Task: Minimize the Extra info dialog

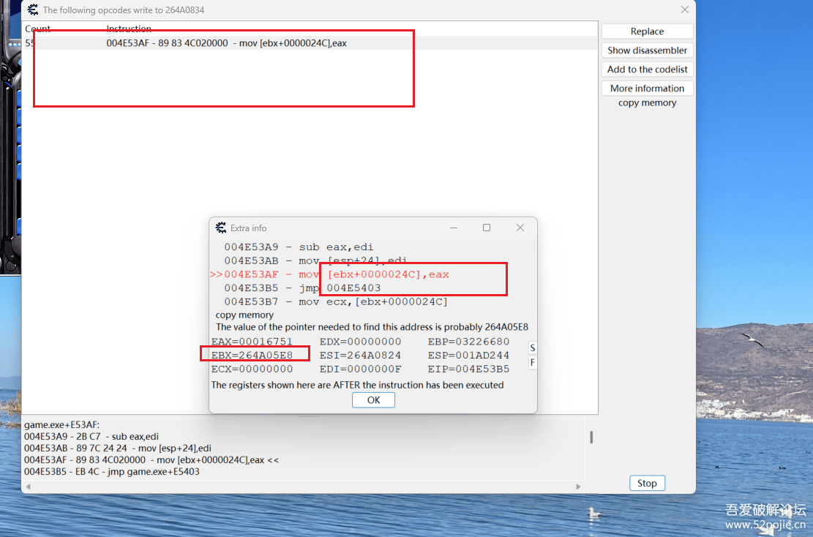Action: [454, 228]
